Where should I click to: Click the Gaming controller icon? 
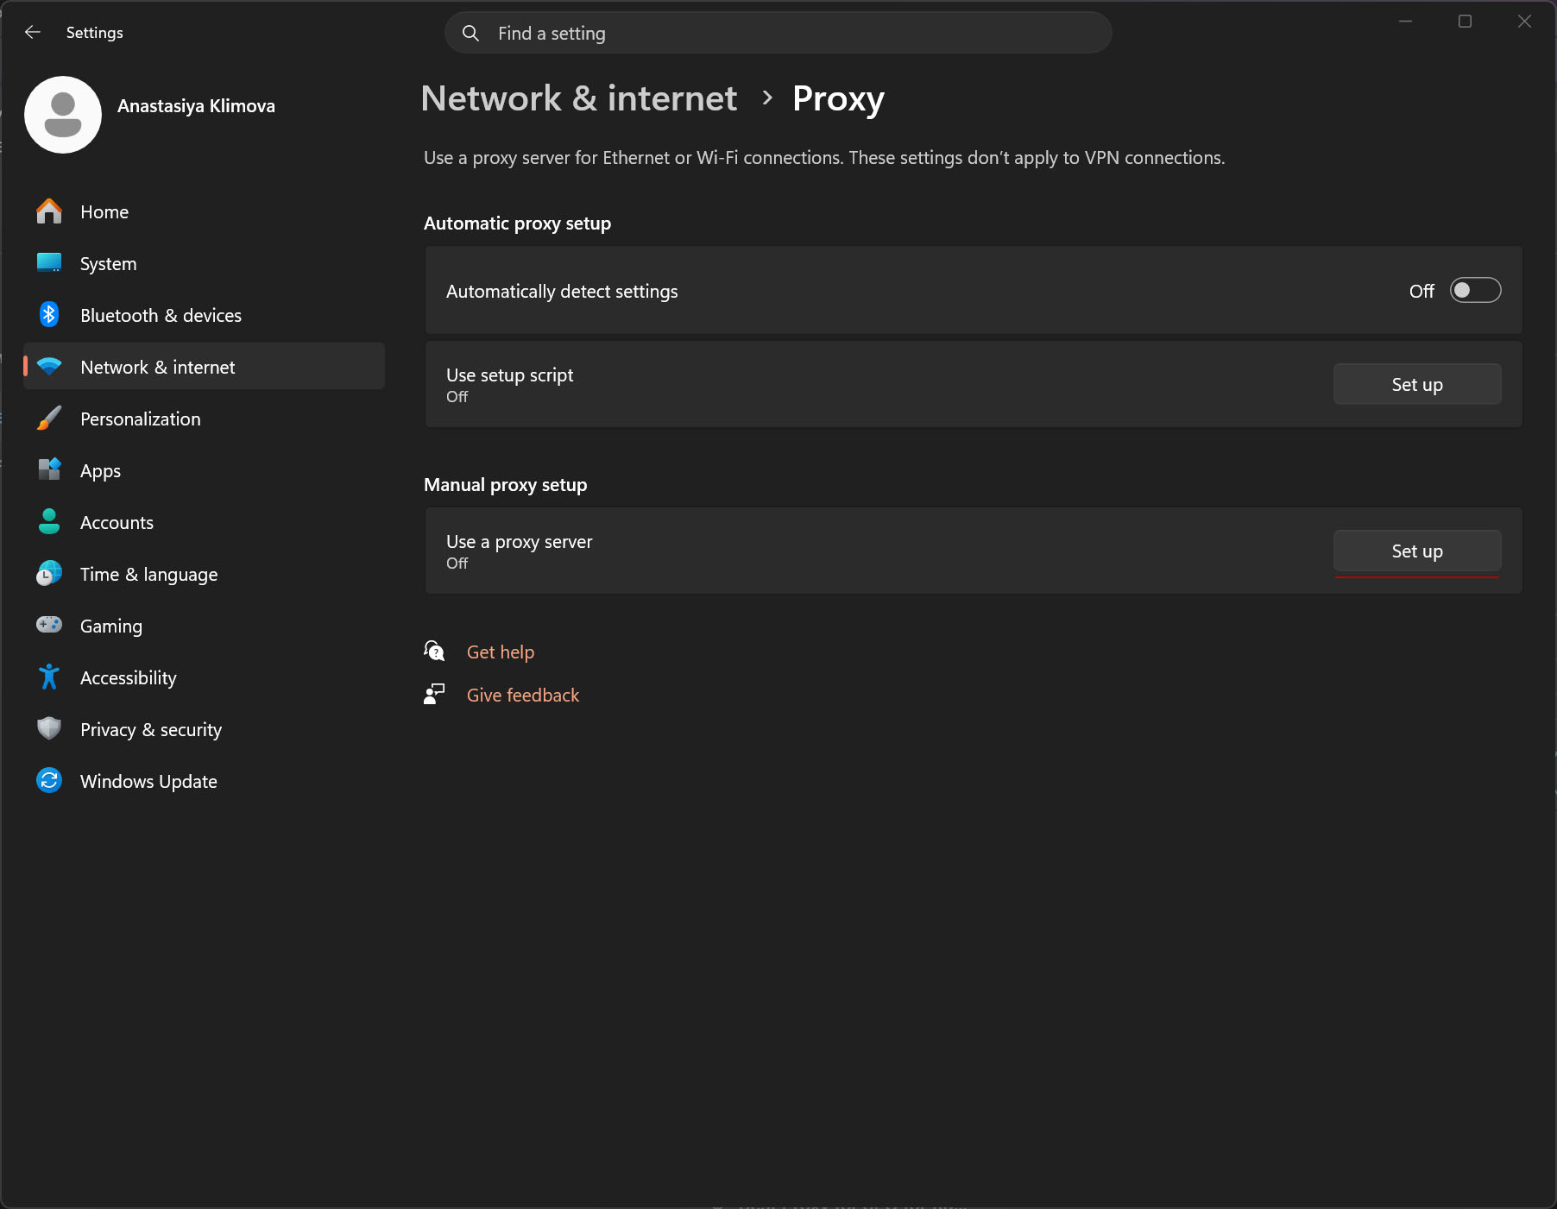49,625
